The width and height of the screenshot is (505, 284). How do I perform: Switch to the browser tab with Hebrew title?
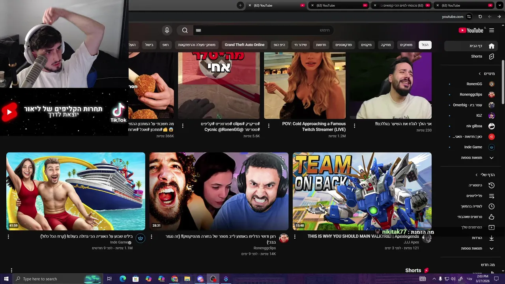pos(400,5)
